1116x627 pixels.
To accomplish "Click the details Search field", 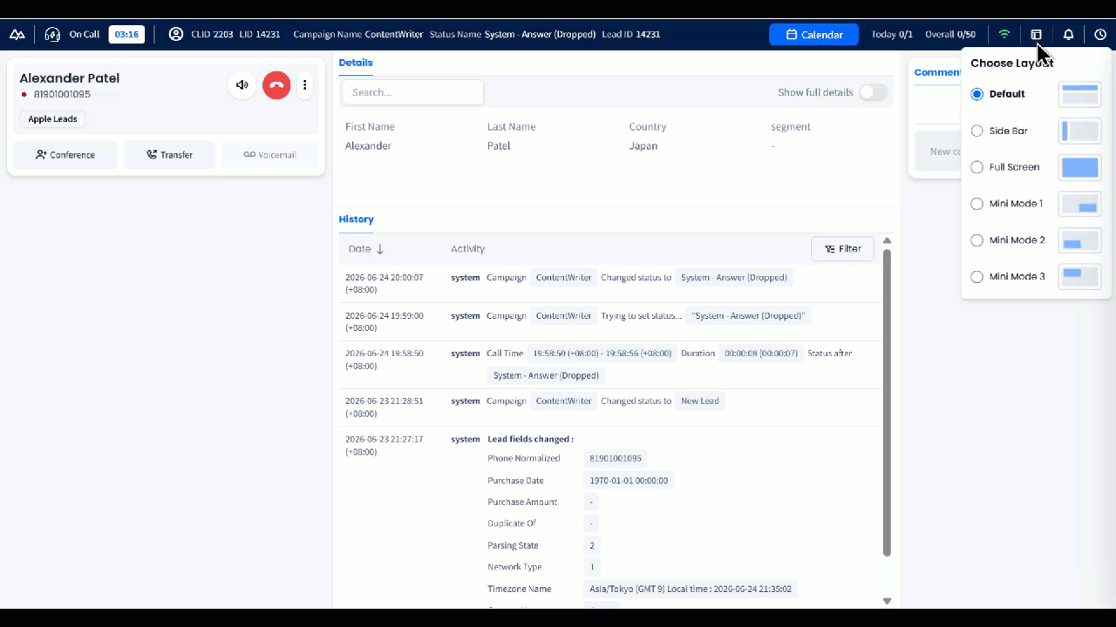I will point(412,92).
